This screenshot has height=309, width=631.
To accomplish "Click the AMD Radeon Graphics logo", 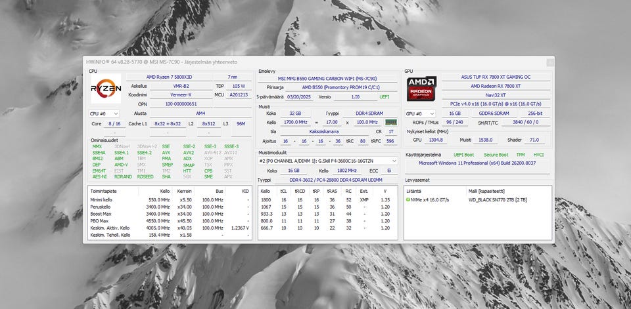I will (x=421, y=89).
